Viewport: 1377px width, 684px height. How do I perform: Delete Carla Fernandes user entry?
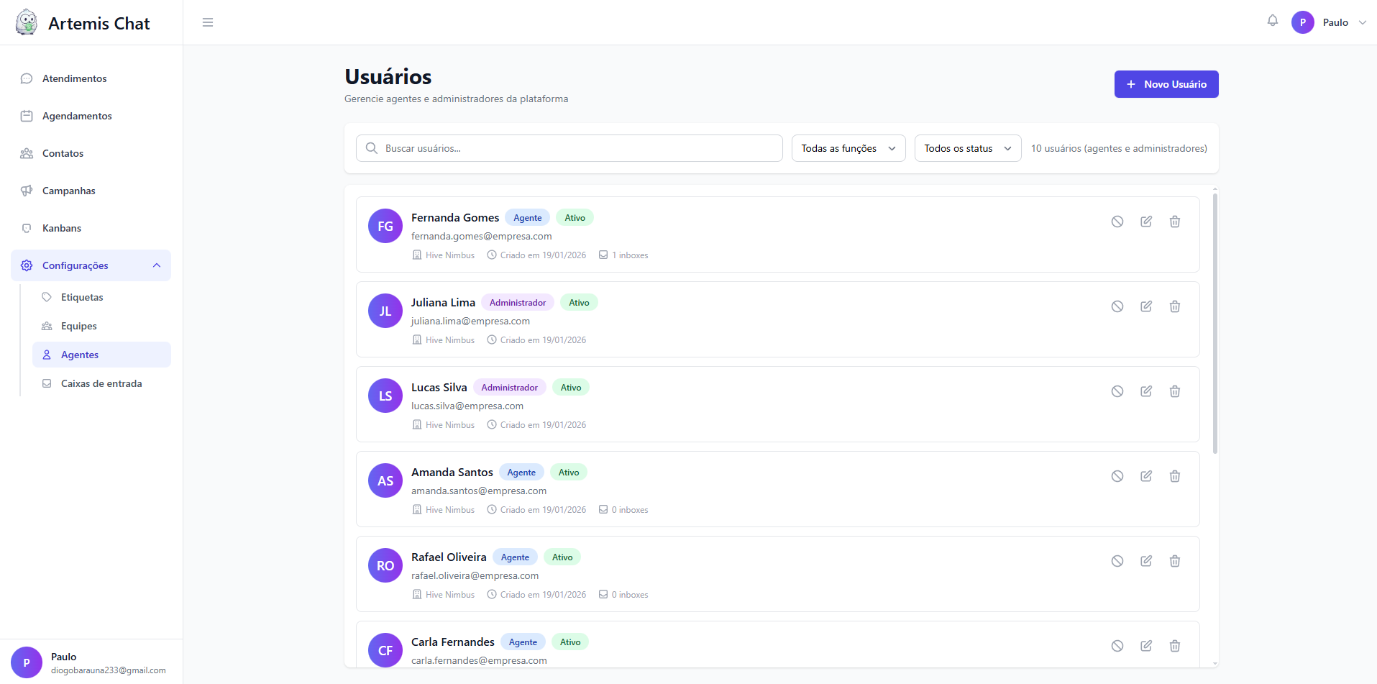tap(1174, 646)
